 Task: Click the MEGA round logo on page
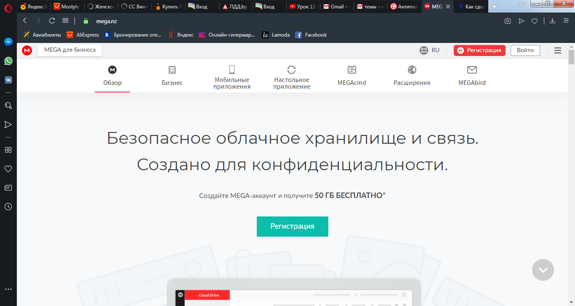27,50
